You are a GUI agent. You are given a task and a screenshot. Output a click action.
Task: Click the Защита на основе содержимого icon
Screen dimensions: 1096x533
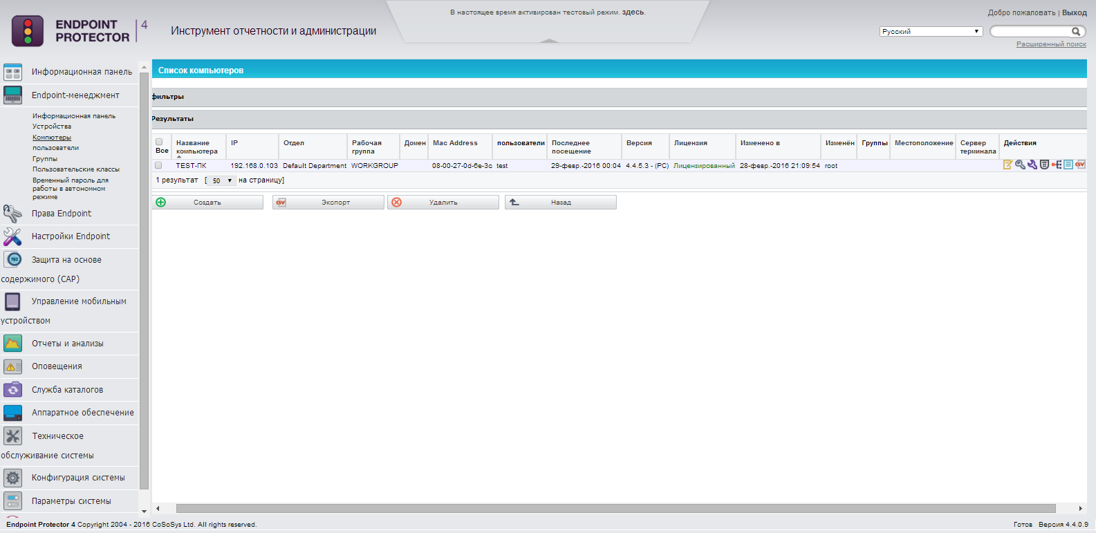[14, 260]
